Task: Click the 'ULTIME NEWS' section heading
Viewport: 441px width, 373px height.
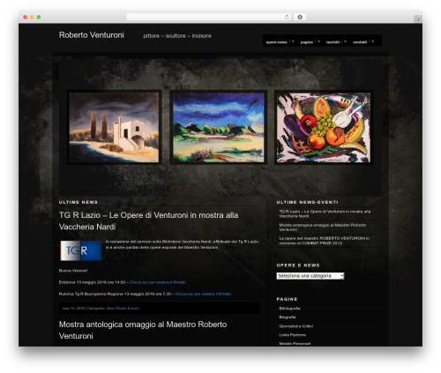Action: [x=78, y=202]
